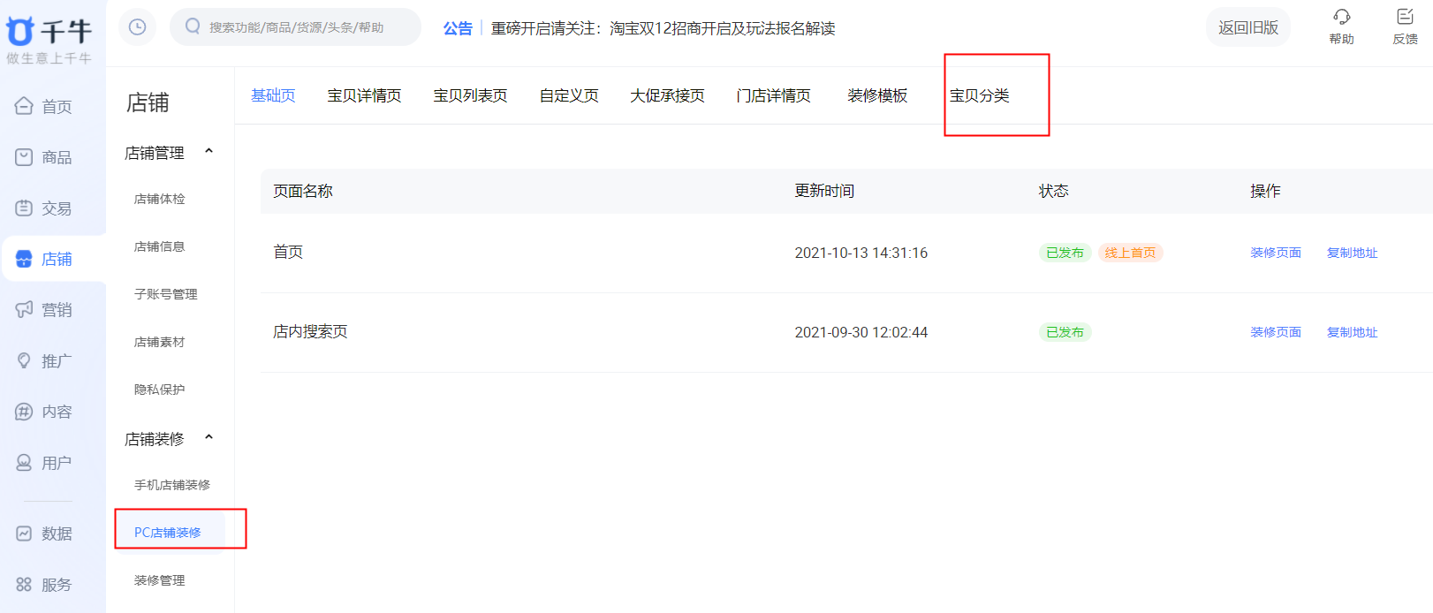
Task: Open the 首页 home sidebar icon
Action: [x=24, y=106]
